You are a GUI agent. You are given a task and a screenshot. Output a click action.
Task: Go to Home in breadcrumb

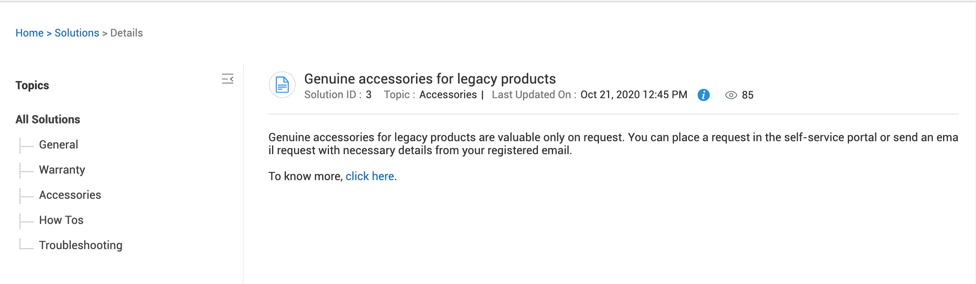coord(29,33)
